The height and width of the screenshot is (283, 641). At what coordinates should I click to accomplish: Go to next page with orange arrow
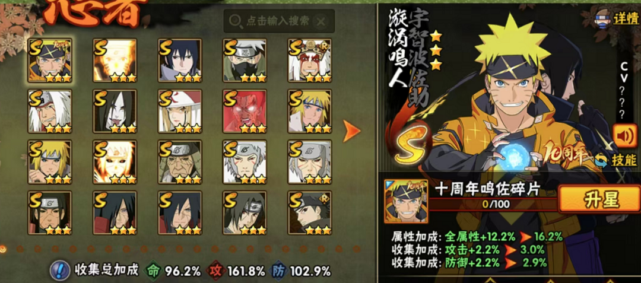pyautogui.click(x=351, y=131)
